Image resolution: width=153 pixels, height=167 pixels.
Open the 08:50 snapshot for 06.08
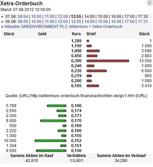coord(23,22)
